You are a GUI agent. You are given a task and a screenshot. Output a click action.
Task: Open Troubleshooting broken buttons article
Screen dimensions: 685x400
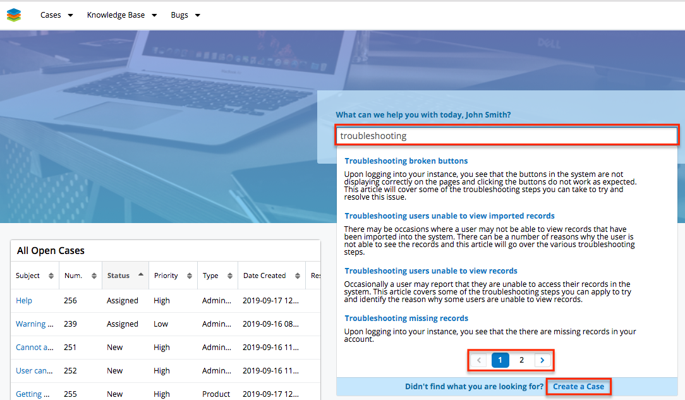tap(406, 161)
